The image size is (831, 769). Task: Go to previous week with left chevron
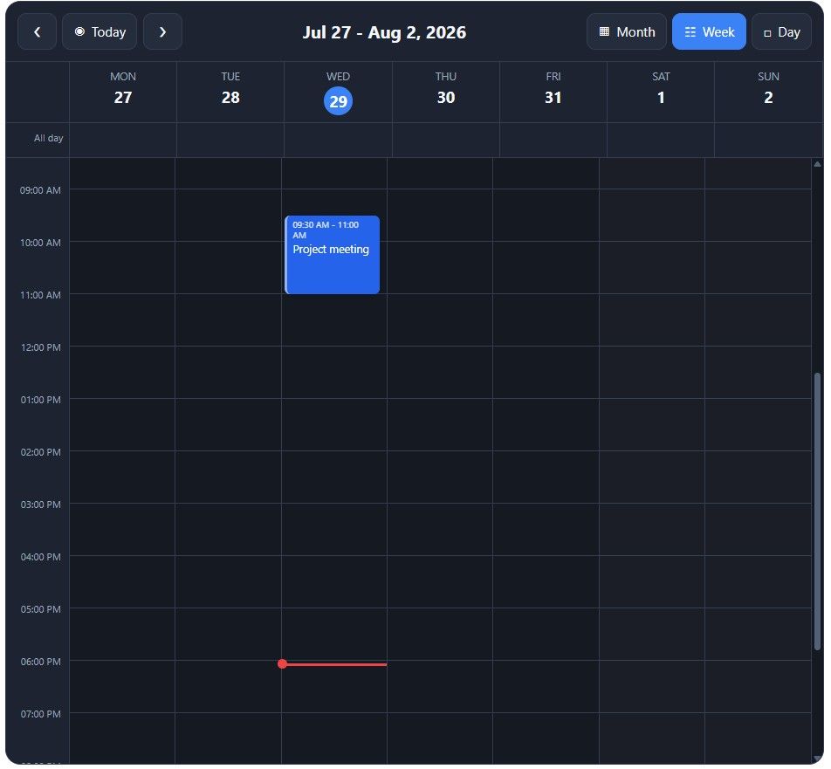pos(37,31)
